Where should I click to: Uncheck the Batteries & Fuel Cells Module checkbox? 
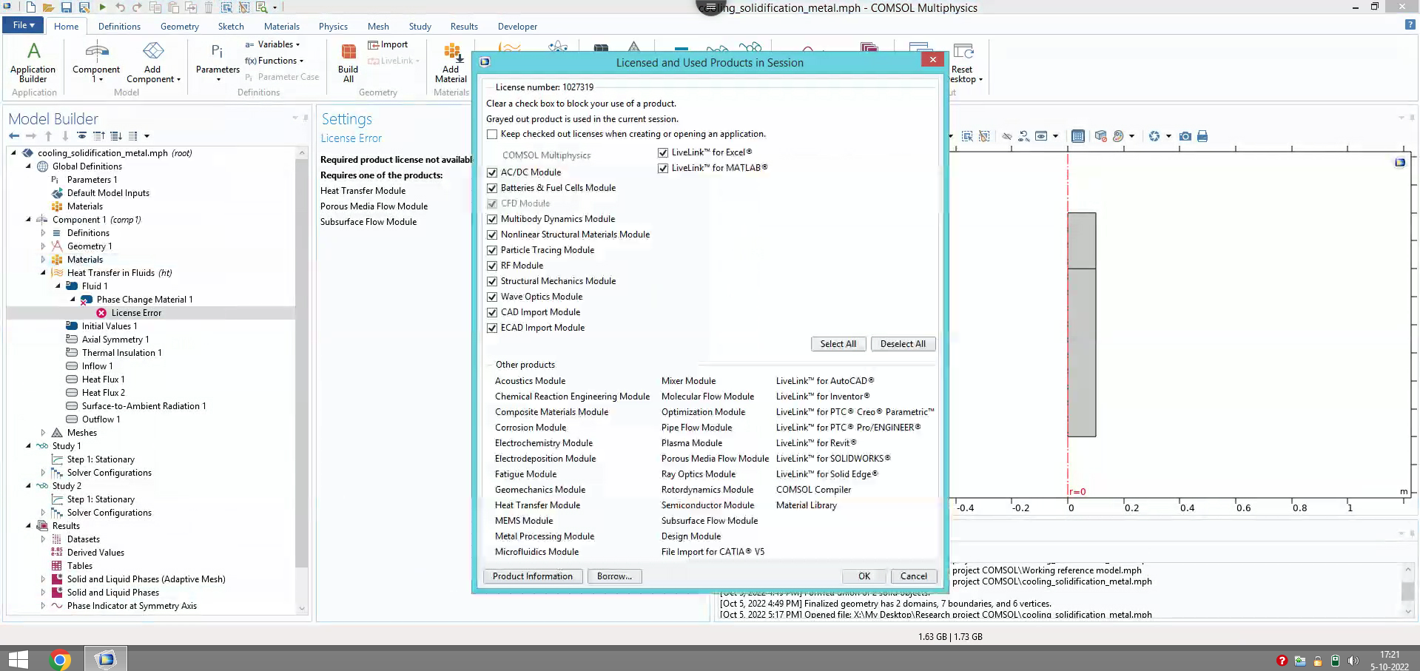[492, 188]
